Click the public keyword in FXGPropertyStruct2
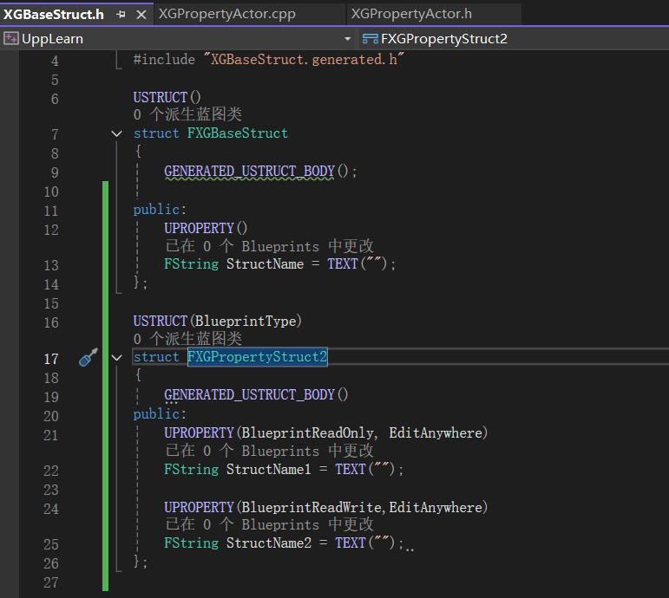 (156, 414)
